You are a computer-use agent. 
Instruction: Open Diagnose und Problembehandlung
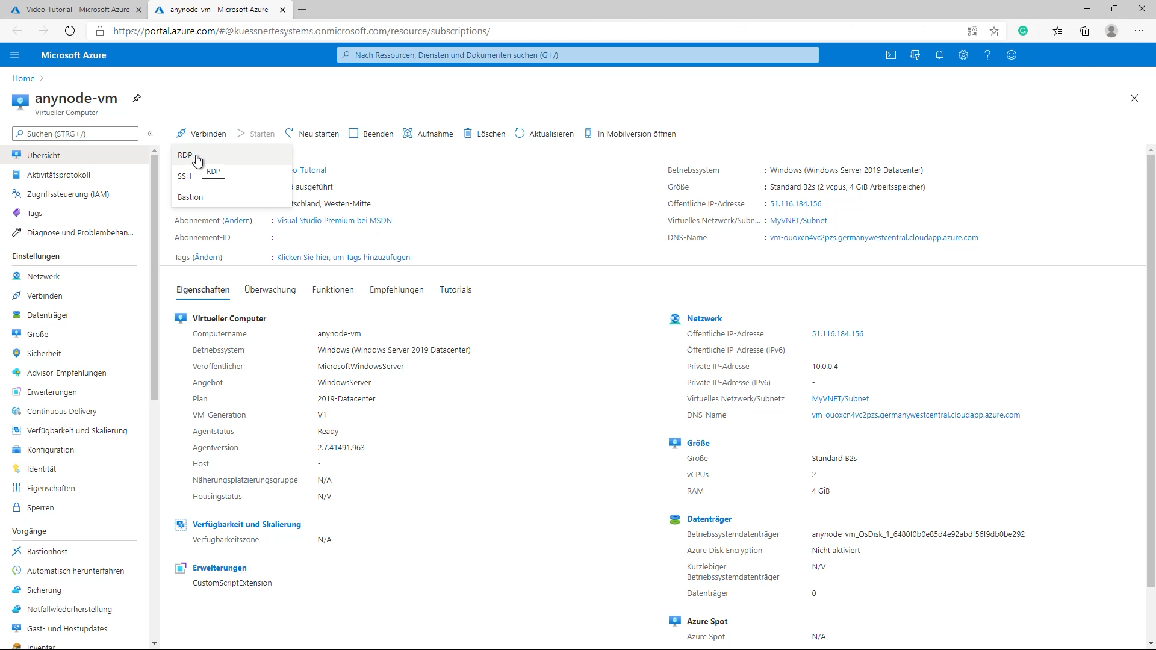75,232
